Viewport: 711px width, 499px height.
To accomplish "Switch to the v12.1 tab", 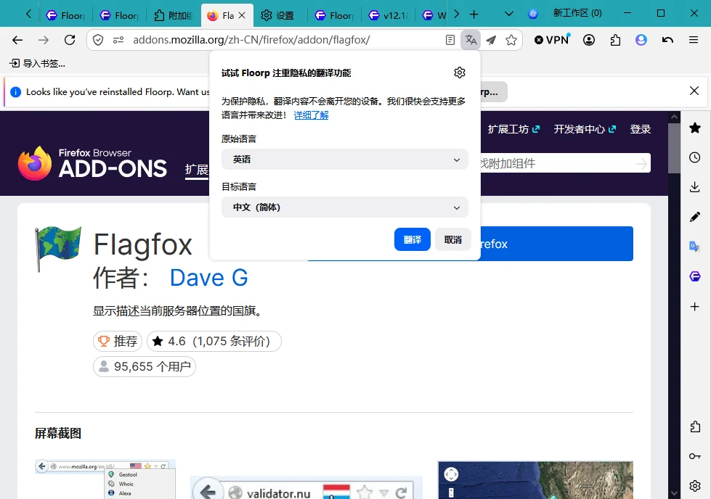I will 389,15.
